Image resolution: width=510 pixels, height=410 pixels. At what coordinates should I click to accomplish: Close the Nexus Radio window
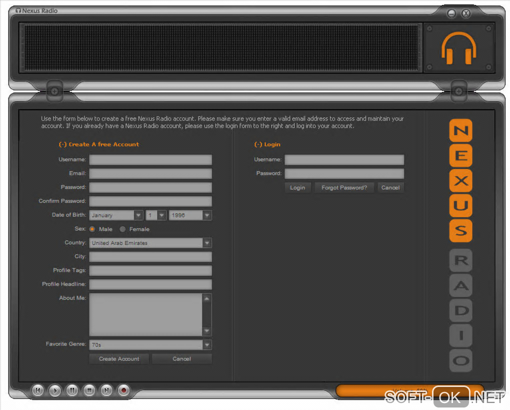click(x=466, y=13)
